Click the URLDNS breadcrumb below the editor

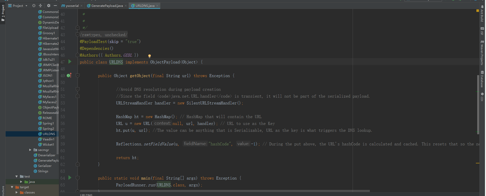[x=86, y=195]
